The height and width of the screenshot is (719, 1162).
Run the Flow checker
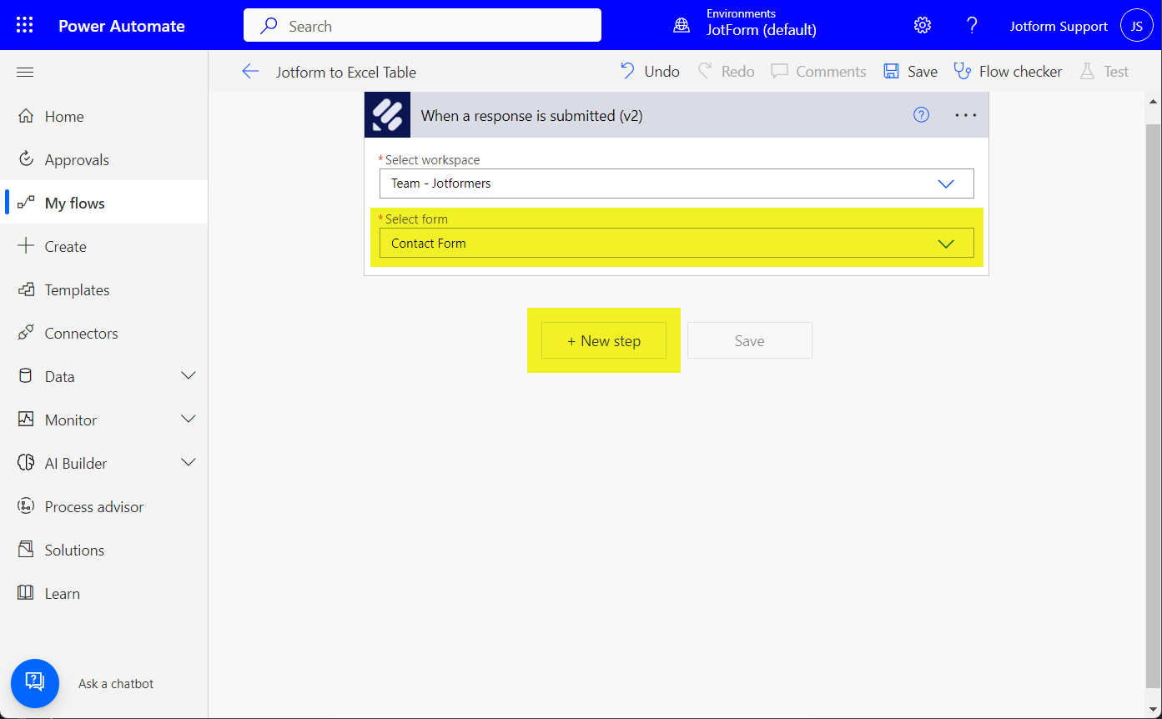1008,72
